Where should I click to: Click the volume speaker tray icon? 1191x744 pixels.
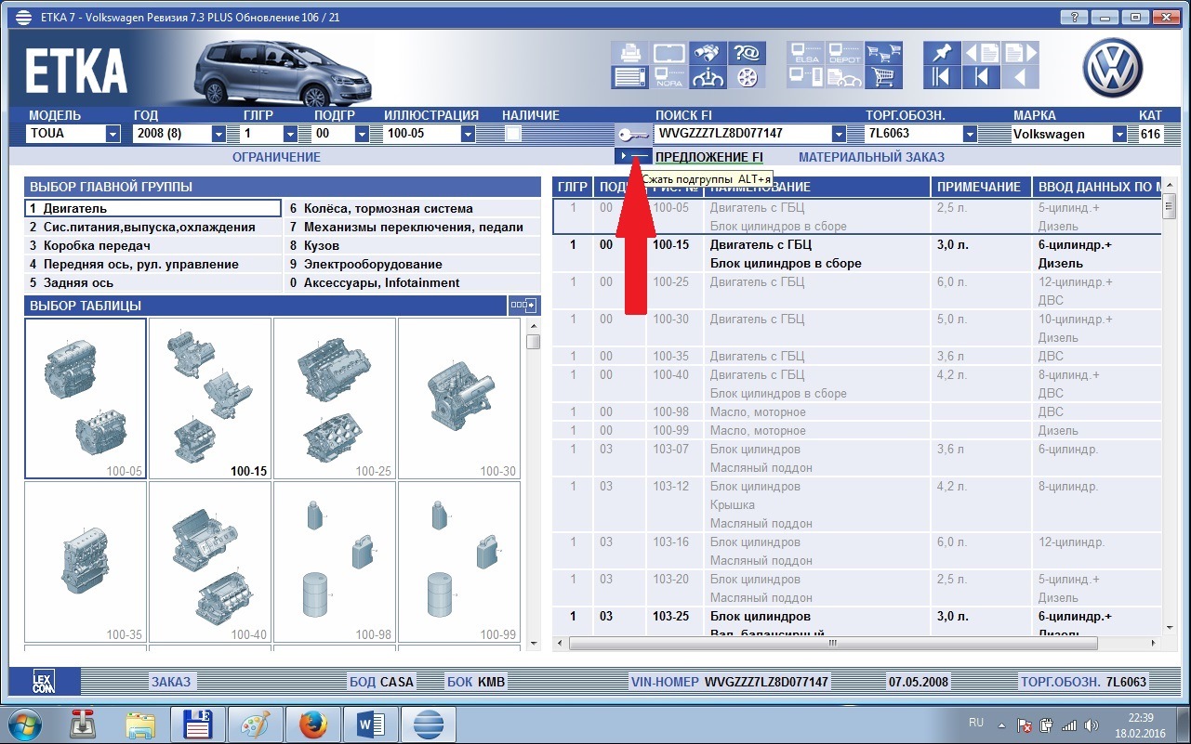1092,724
